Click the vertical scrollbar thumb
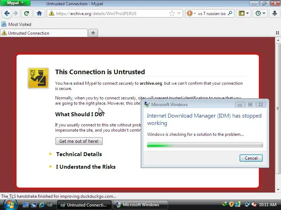Image resolution: width=281 pixels, height=210 pixels. [x=278, y=108]
